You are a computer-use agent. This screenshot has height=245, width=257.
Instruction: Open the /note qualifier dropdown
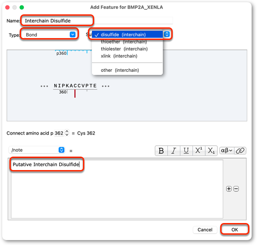37,150
